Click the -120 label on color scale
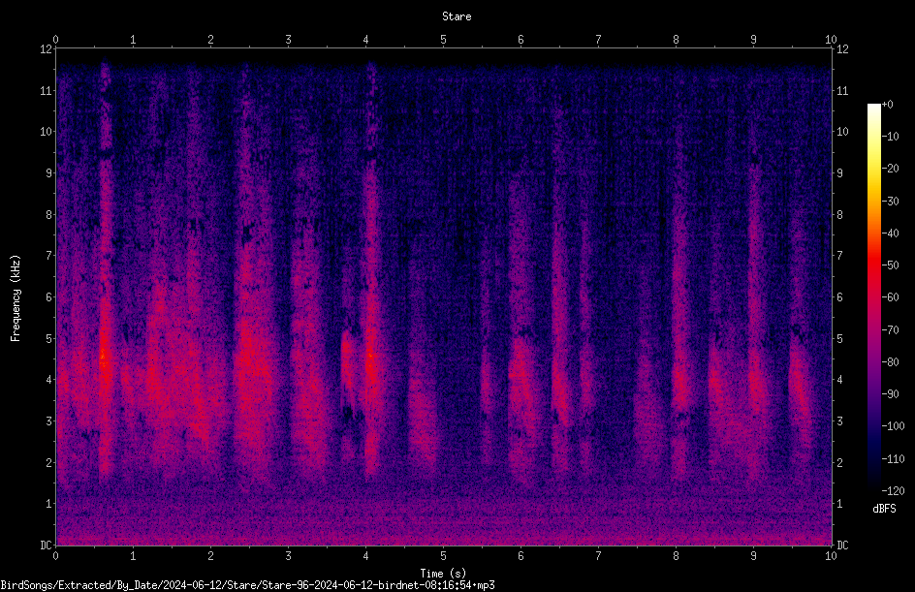The image size is (915, 592). [893, 490]
